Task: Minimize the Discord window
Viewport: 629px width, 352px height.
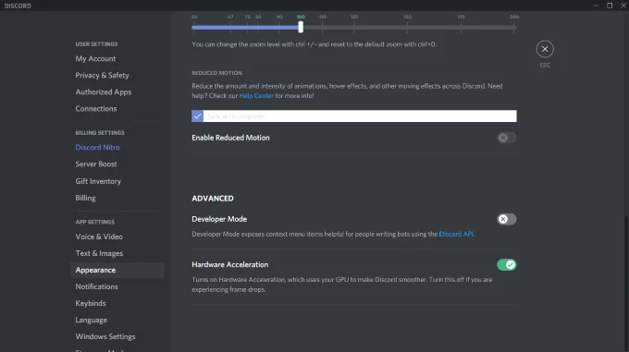Action: (596, 6)
